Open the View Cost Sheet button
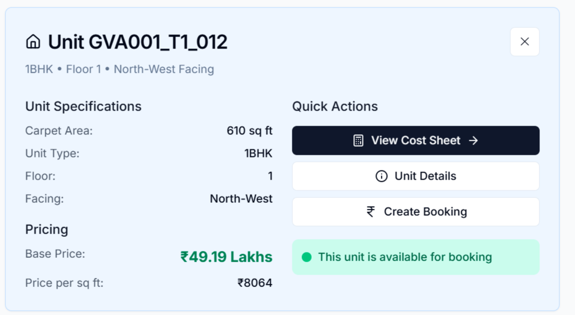Image resolution: width=575 pixels, height=315 pixels. click(x=415, y=141)
